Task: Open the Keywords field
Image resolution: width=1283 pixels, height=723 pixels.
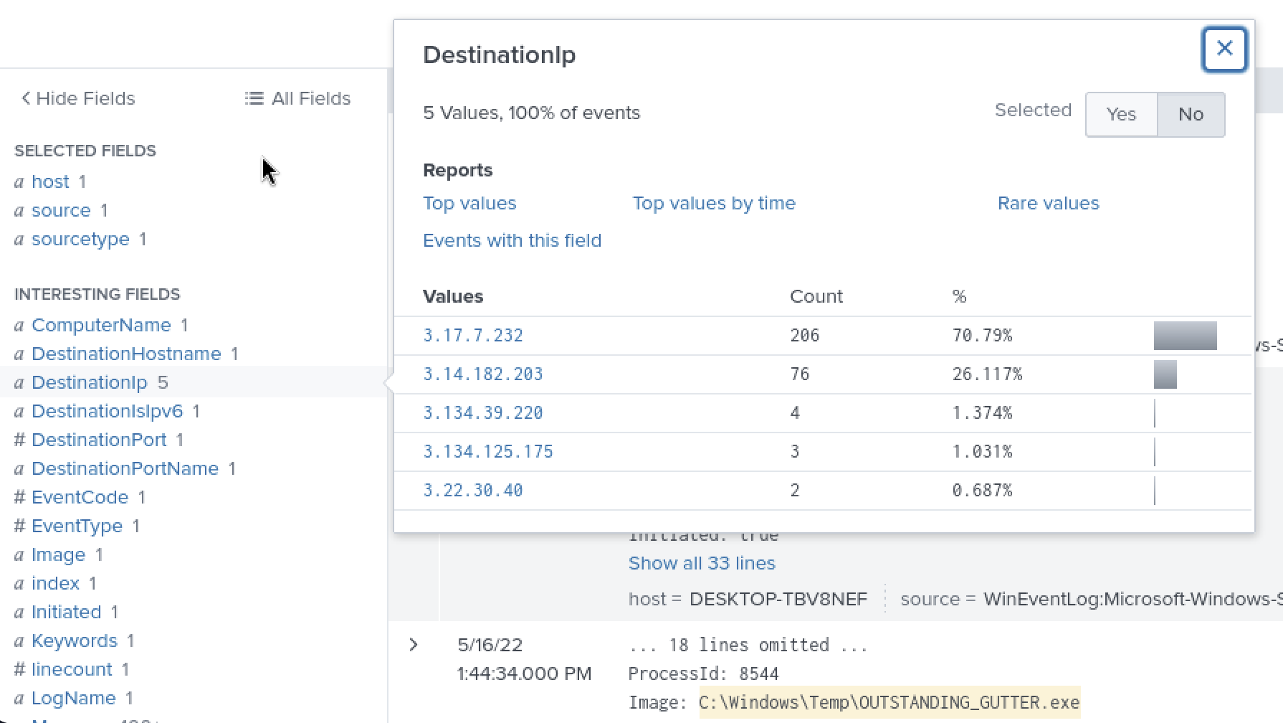Action: [x=74, y=641]
